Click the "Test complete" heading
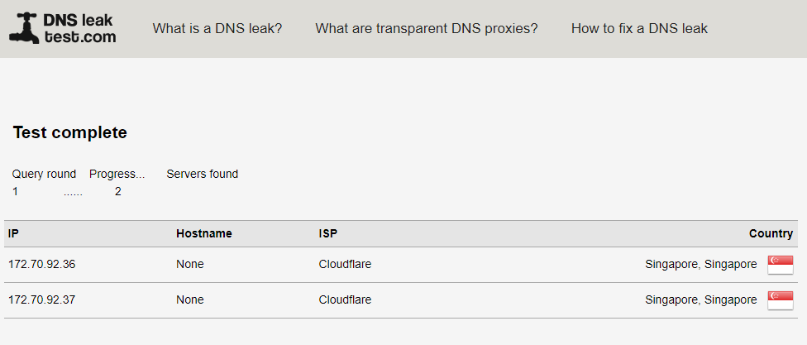The height and width of the screenshot is (345, 807). tap(70, 132)
